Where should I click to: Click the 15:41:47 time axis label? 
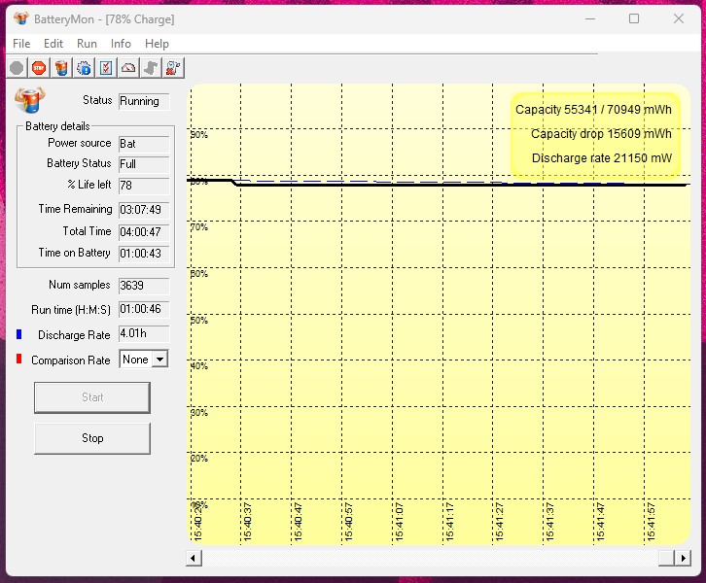point(600,523)
